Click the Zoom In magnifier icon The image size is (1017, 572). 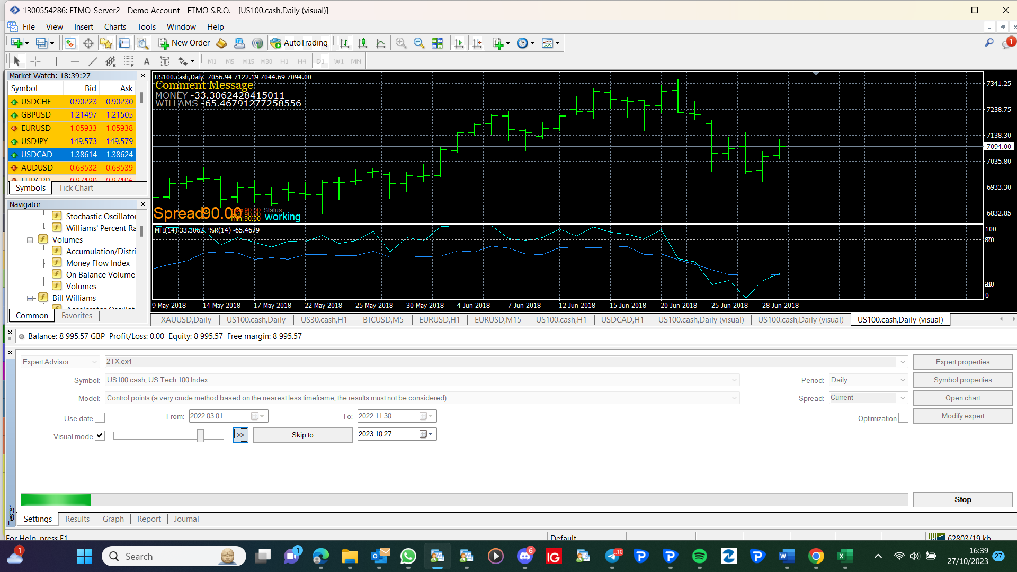point(401,43)
